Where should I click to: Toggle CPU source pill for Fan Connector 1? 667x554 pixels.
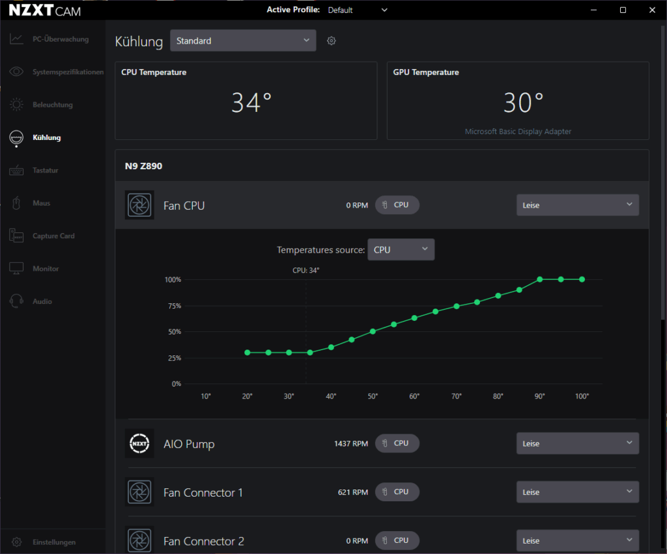[x=397, y=492]
